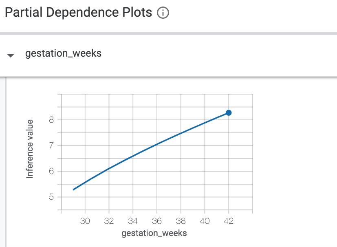Click the Partial Dependence Plots title

coord(78,13)
